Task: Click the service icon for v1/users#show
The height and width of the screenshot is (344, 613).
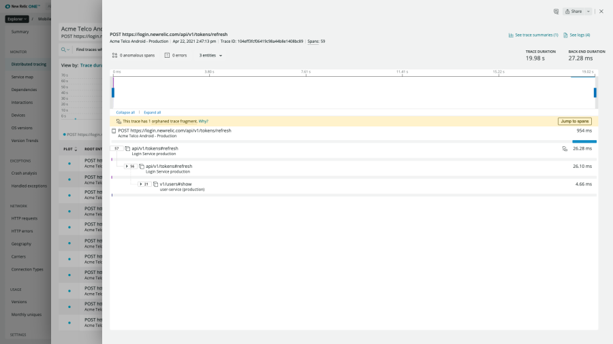Action: (156, 184)
